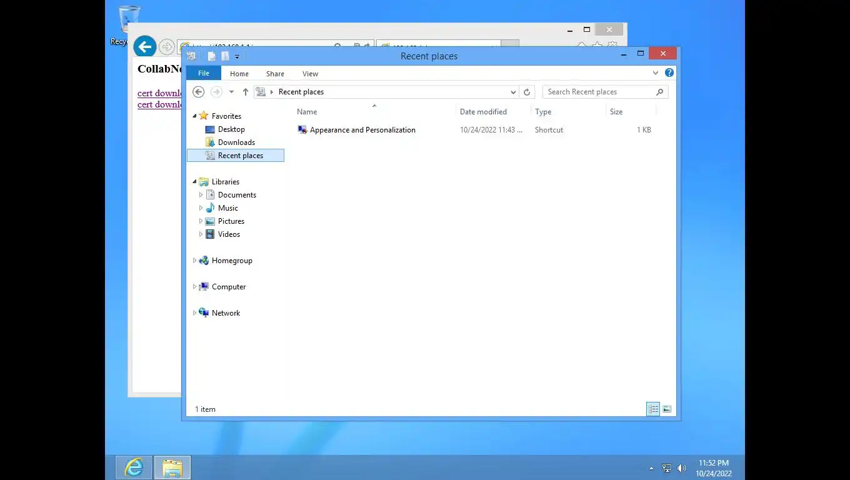Expand the Documents library node
The height and width of the screenshot is (480, 850).
click(201, 195)
